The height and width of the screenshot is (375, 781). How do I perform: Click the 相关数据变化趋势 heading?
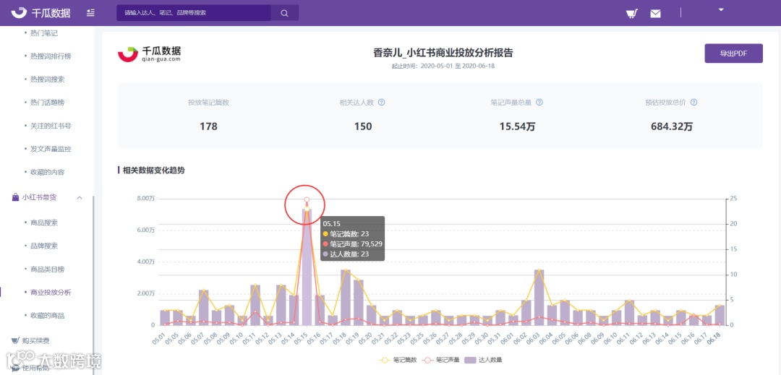pyautogui.click(x=153, y=170)
